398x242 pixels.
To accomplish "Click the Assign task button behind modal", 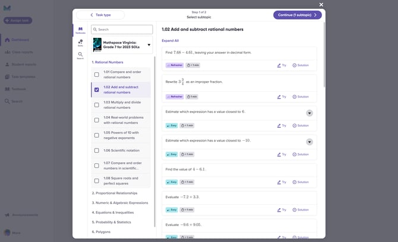I will point(18,21).
